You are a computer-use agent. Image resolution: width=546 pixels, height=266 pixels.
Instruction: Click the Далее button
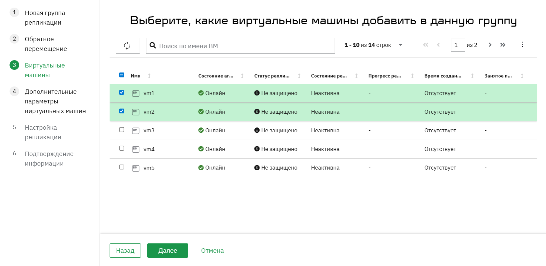tap(168, 250)
